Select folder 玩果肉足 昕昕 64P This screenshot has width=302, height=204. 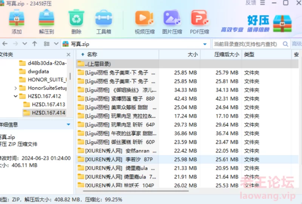pos(187,125)
